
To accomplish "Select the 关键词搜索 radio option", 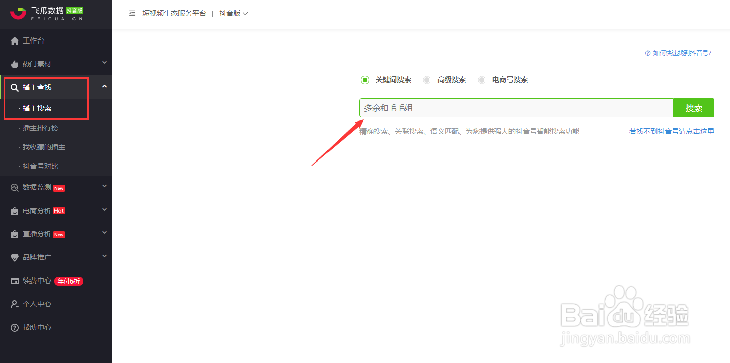I will [365, 79].
